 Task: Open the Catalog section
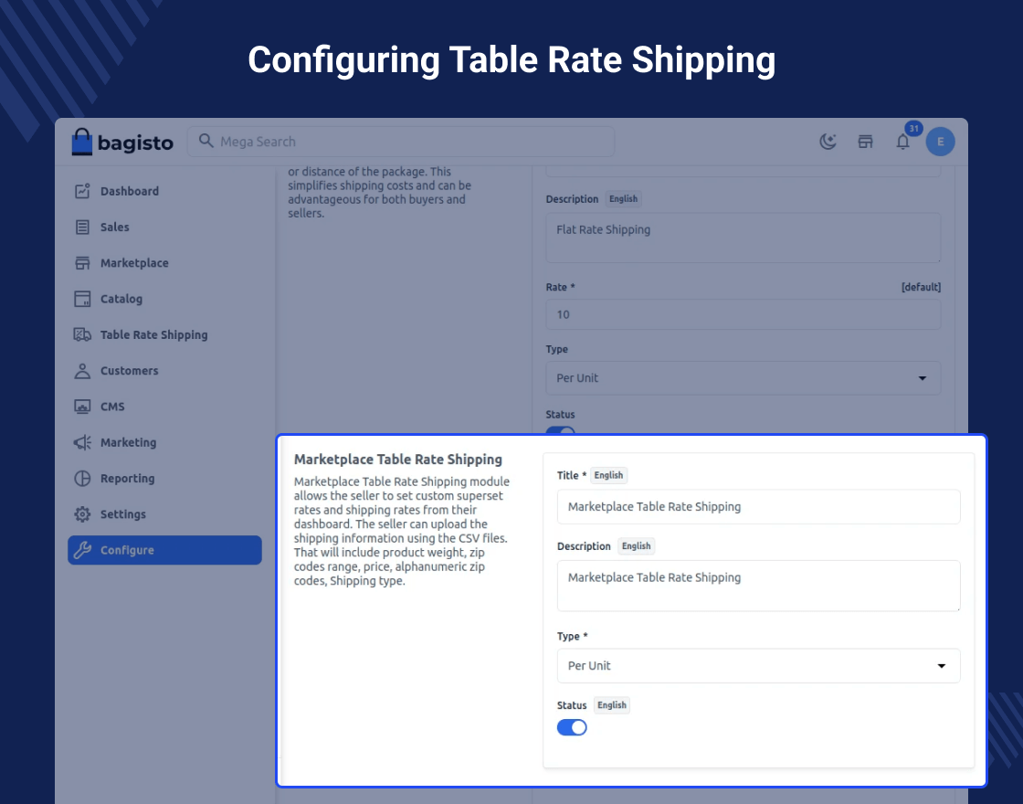coord(121,299)
